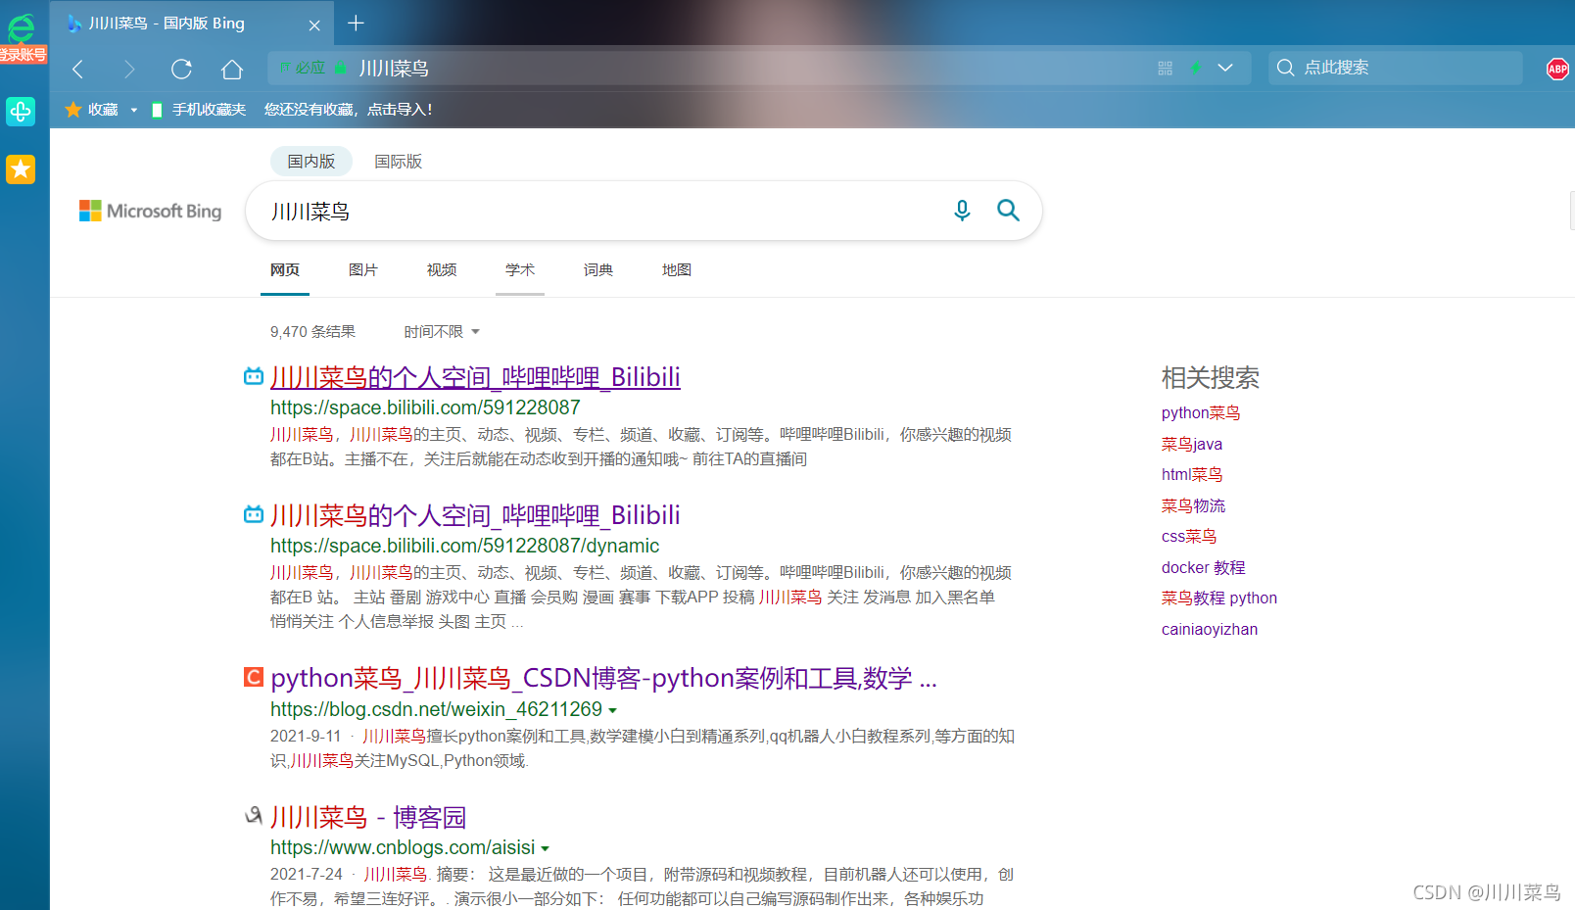Screen dimensions: 1575x910
Task: Click related search 菜鸟java
Action: (x=1192, y=445)
